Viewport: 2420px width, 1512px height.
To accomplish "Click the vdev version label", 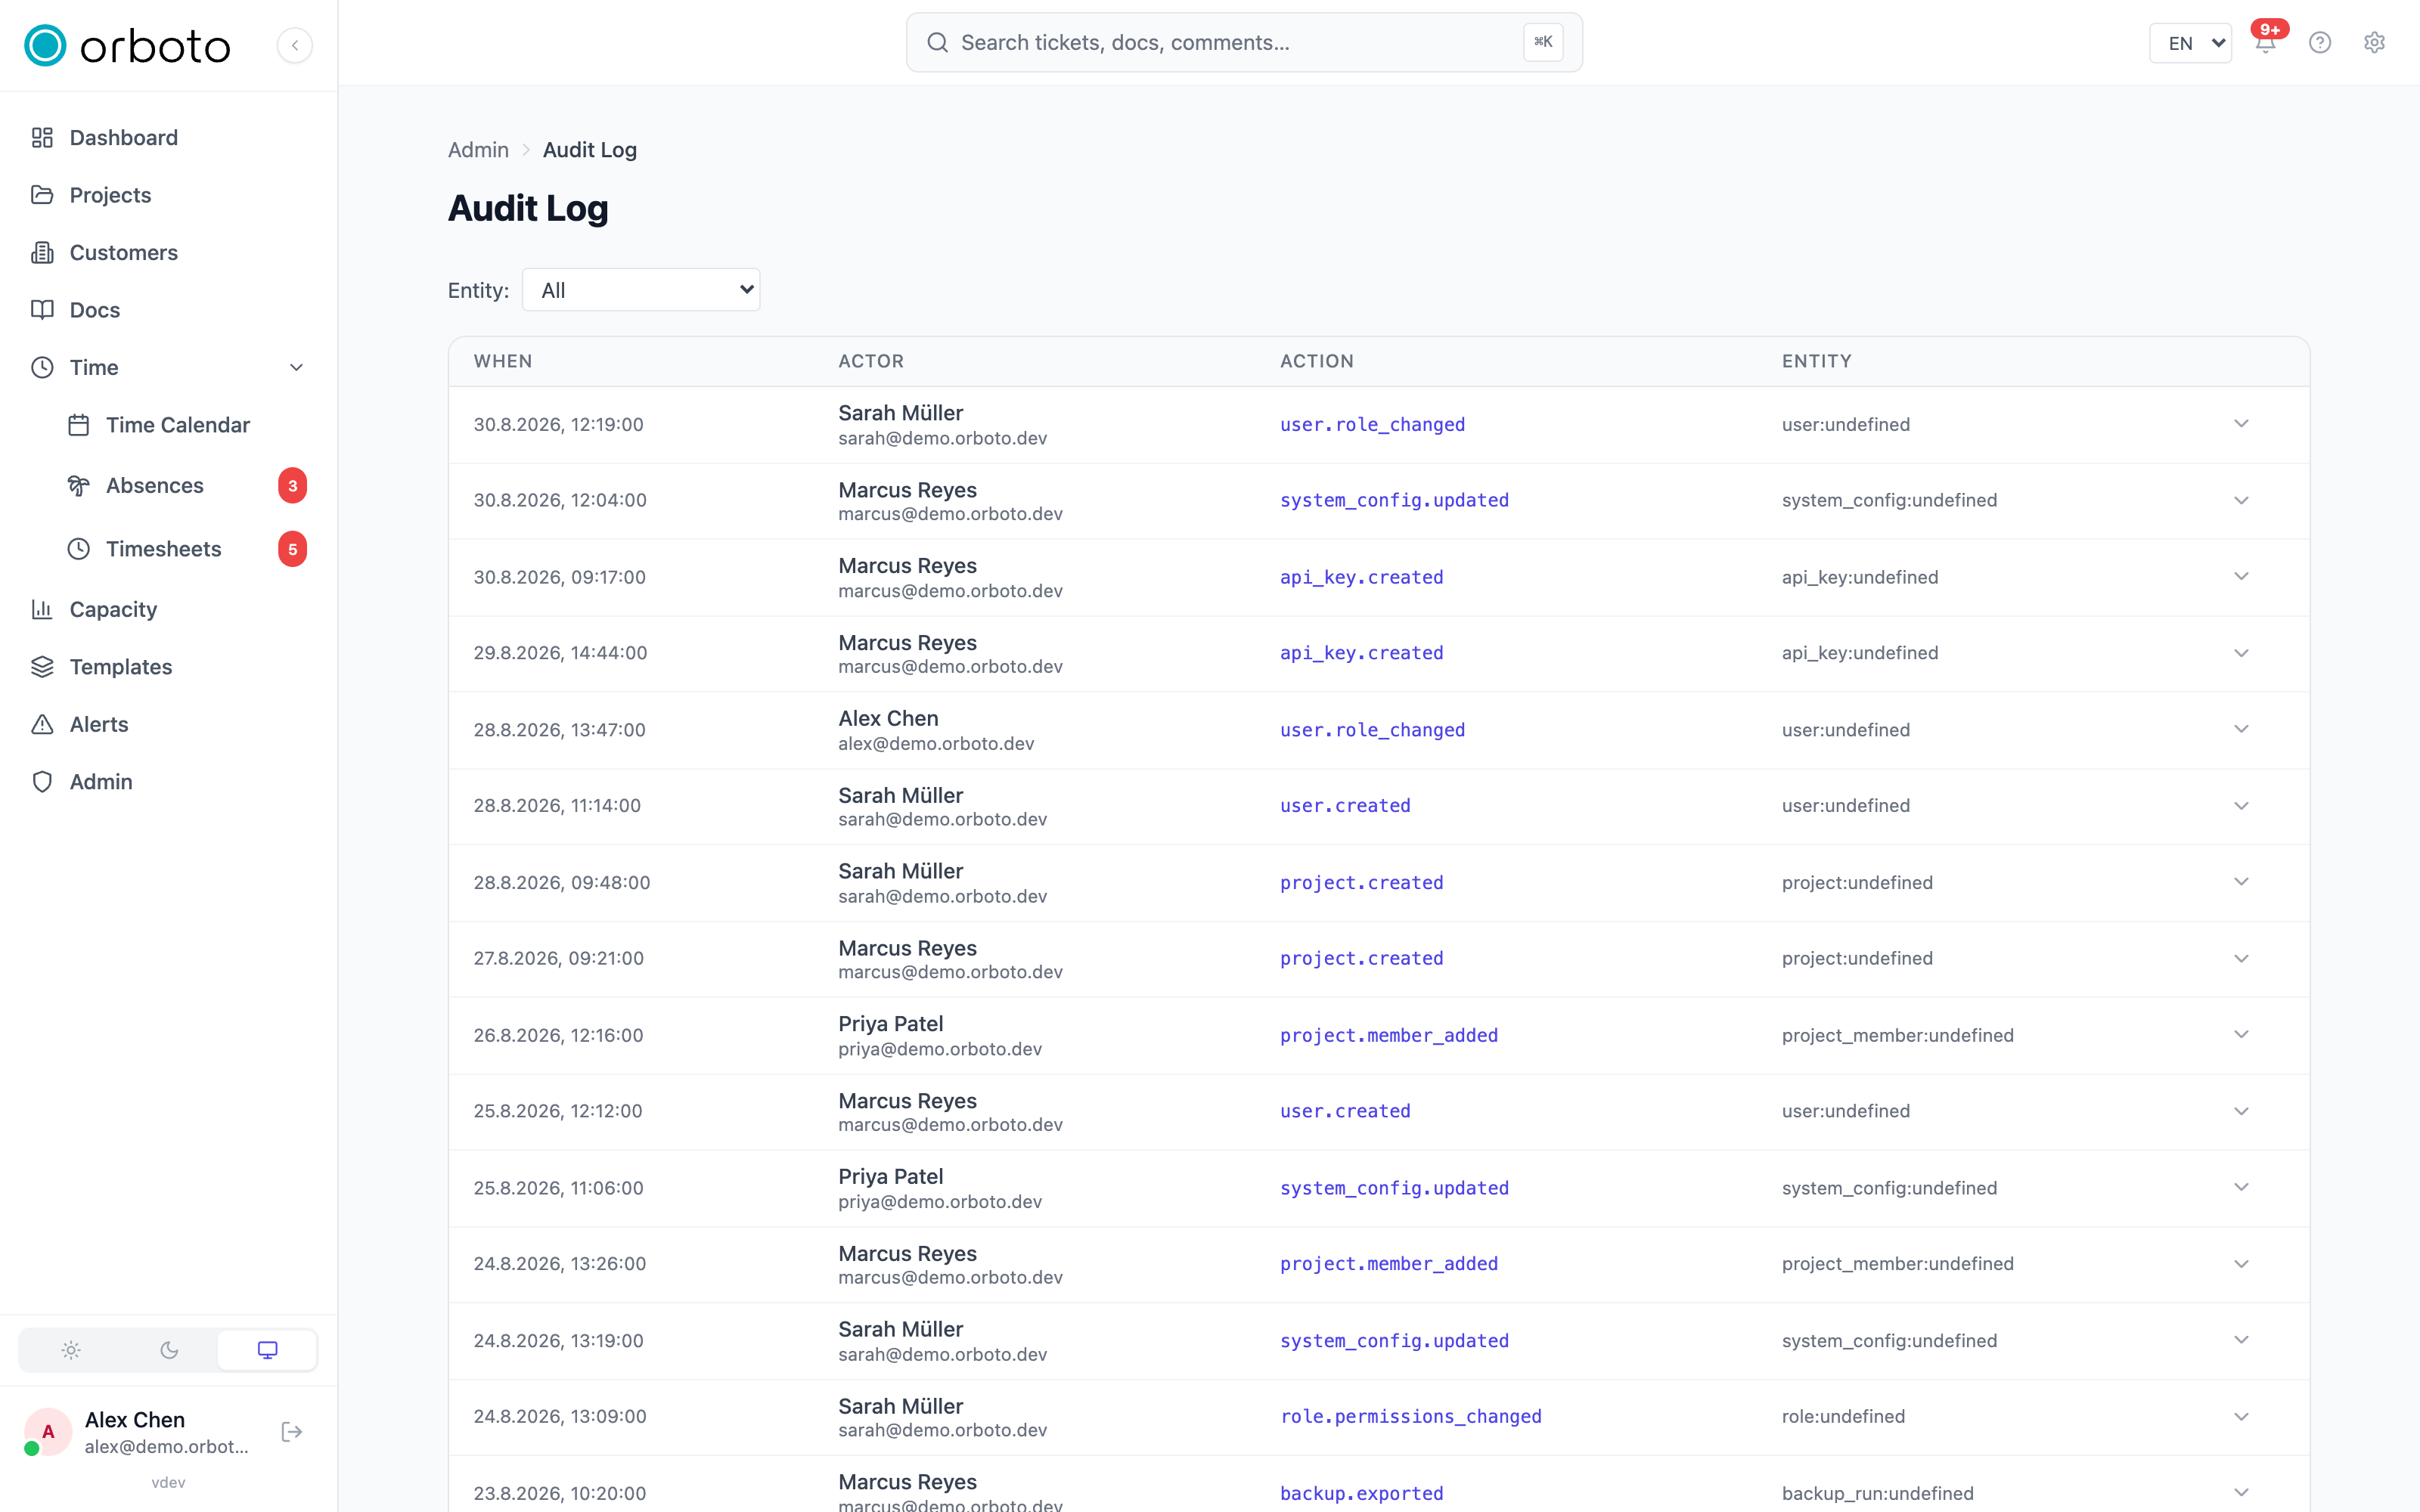I will 168,1483.
